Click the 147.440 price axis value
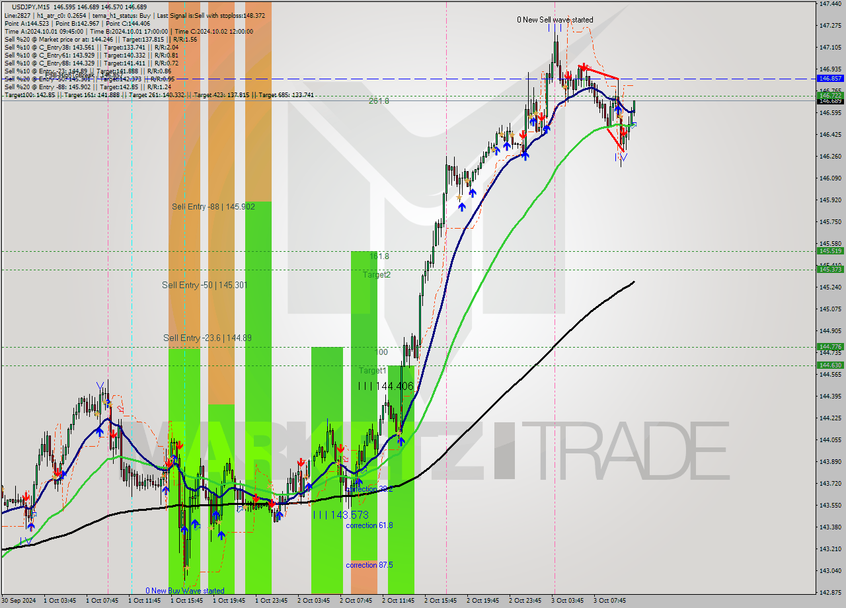 tap(830, 3)
